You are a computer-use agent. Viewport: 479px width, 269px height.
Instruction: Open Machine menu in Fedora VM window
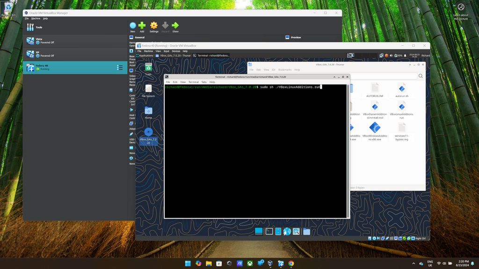click(x=148, y=51)
